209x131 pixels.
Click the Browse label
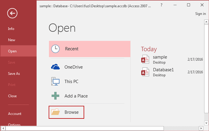71,112
